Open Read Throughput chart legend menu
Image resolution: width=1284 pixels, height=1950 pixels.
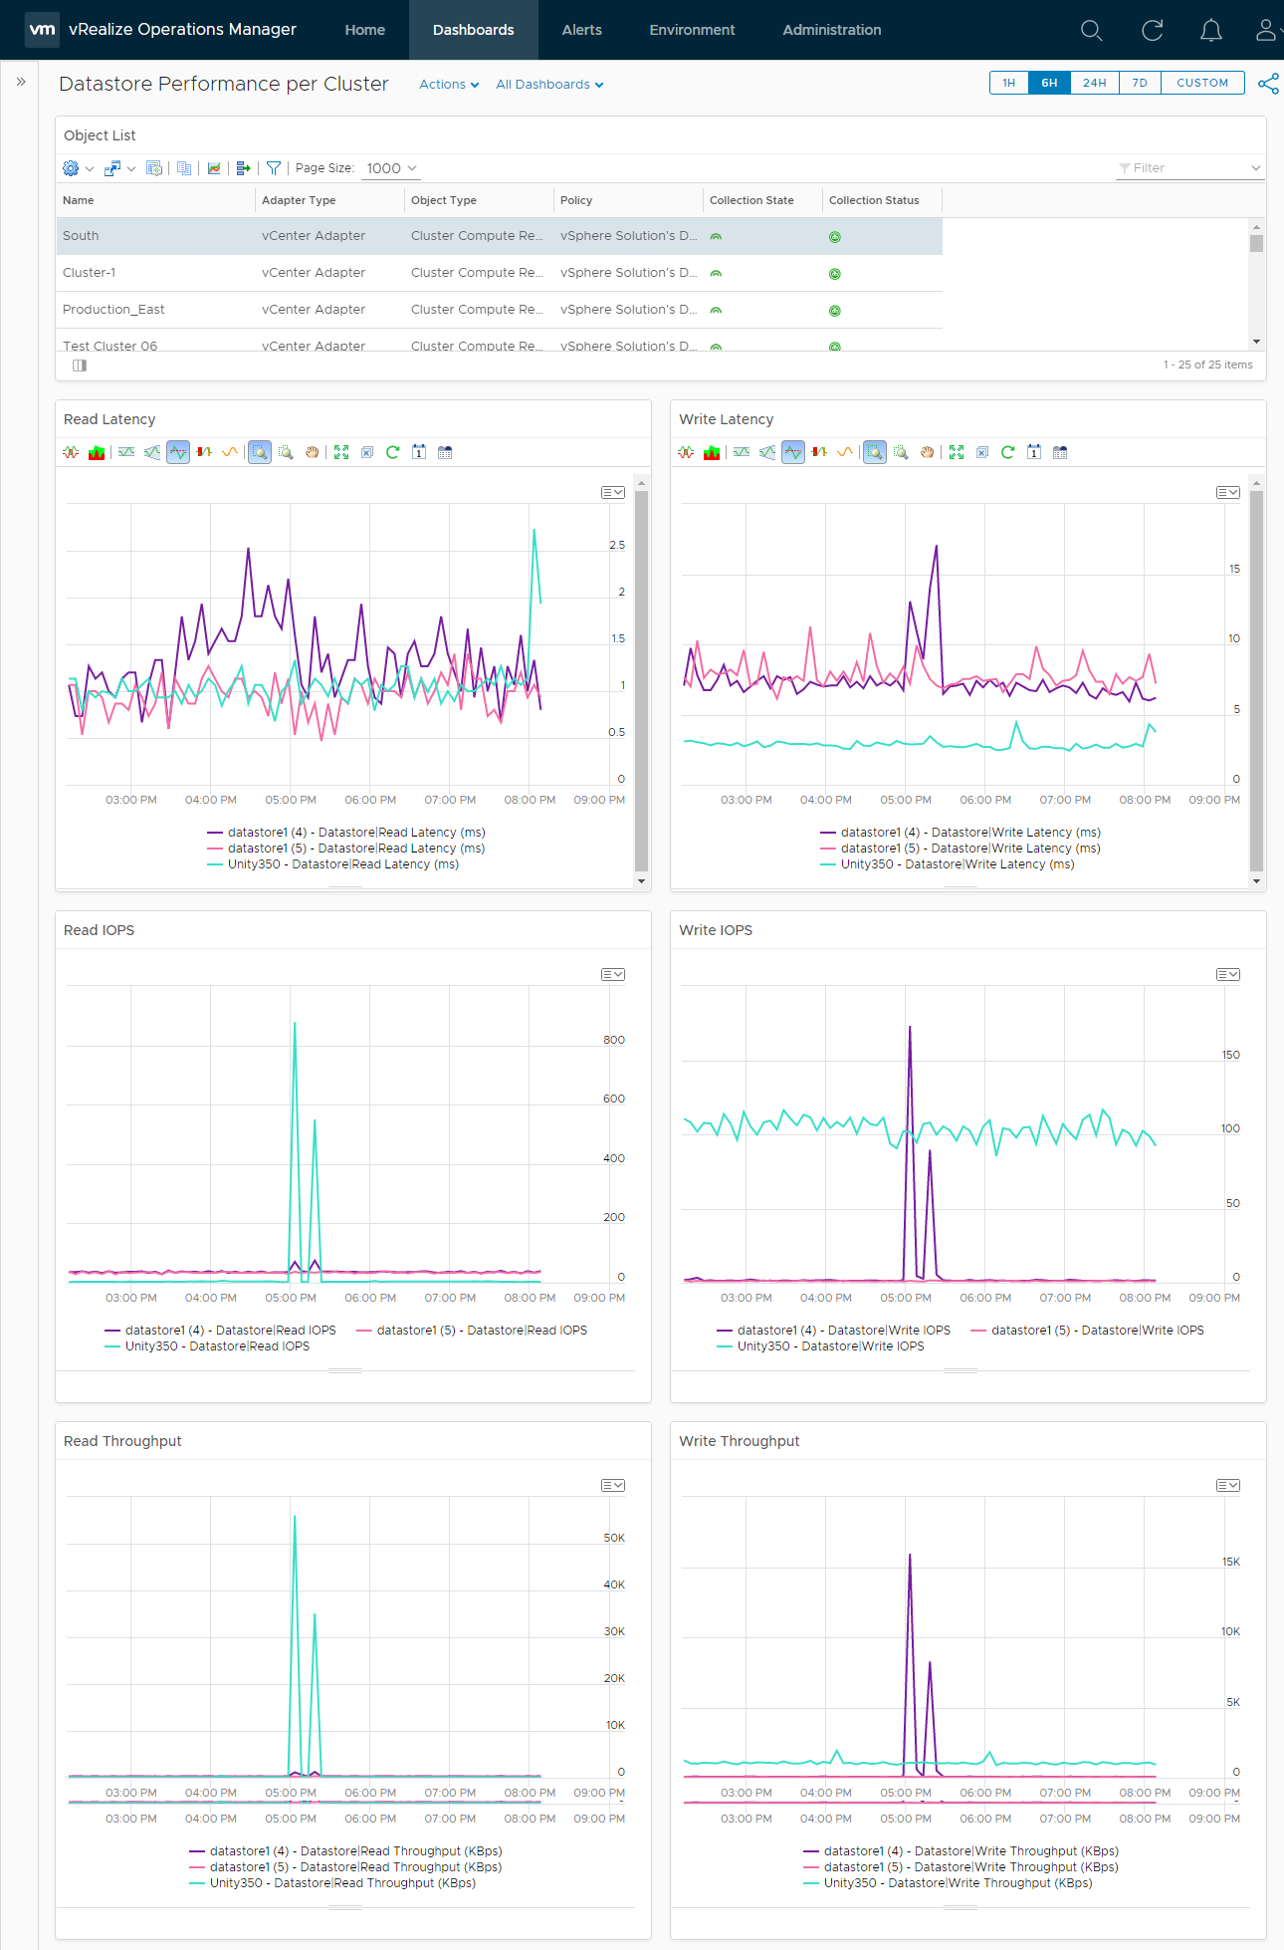tap(613, 1486)
